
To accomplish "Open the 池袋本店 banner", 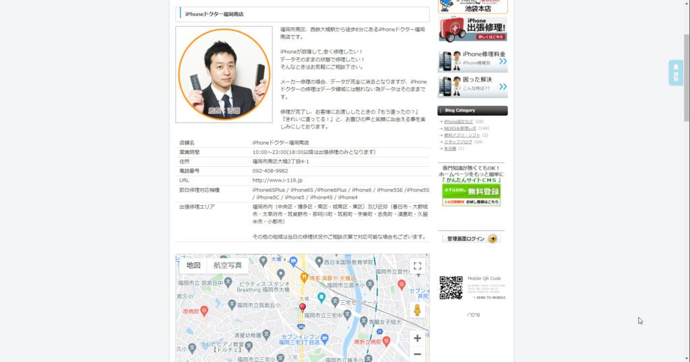I will [472, 7].
